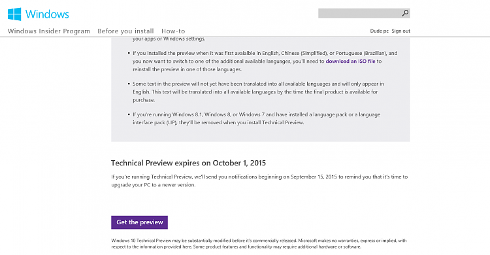Click the Windows logo icon
The width and height of the screenshot is (490, 255).
click(14, 14)
